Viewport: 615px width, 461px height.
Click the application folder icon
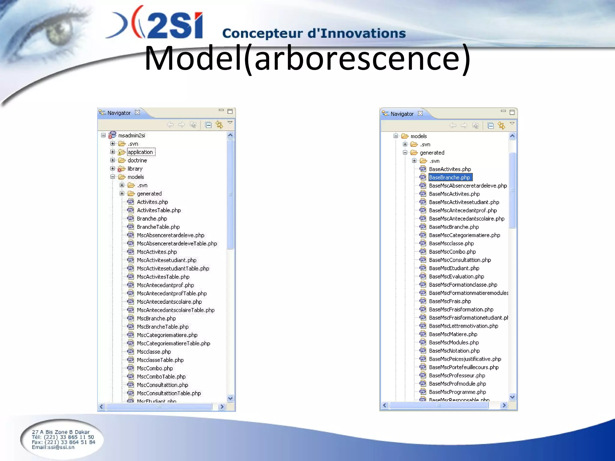pyautogui.click(x=122, y=152)
